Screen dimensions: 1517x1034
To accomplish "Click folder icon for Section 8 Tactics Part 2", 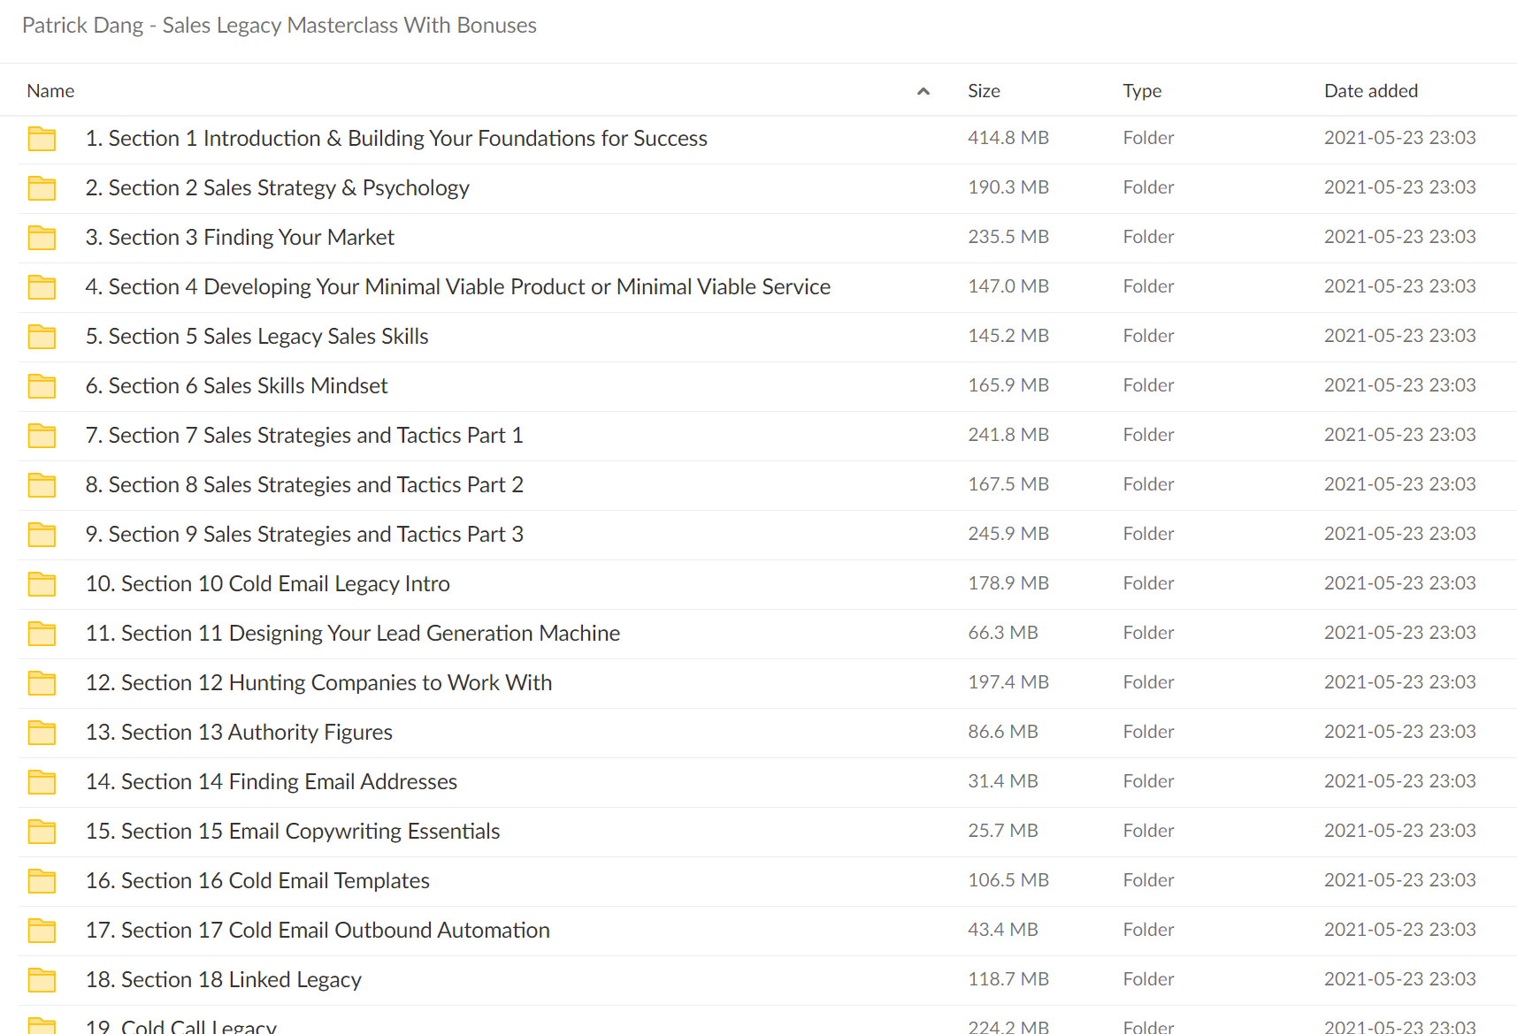I will 42,485.
